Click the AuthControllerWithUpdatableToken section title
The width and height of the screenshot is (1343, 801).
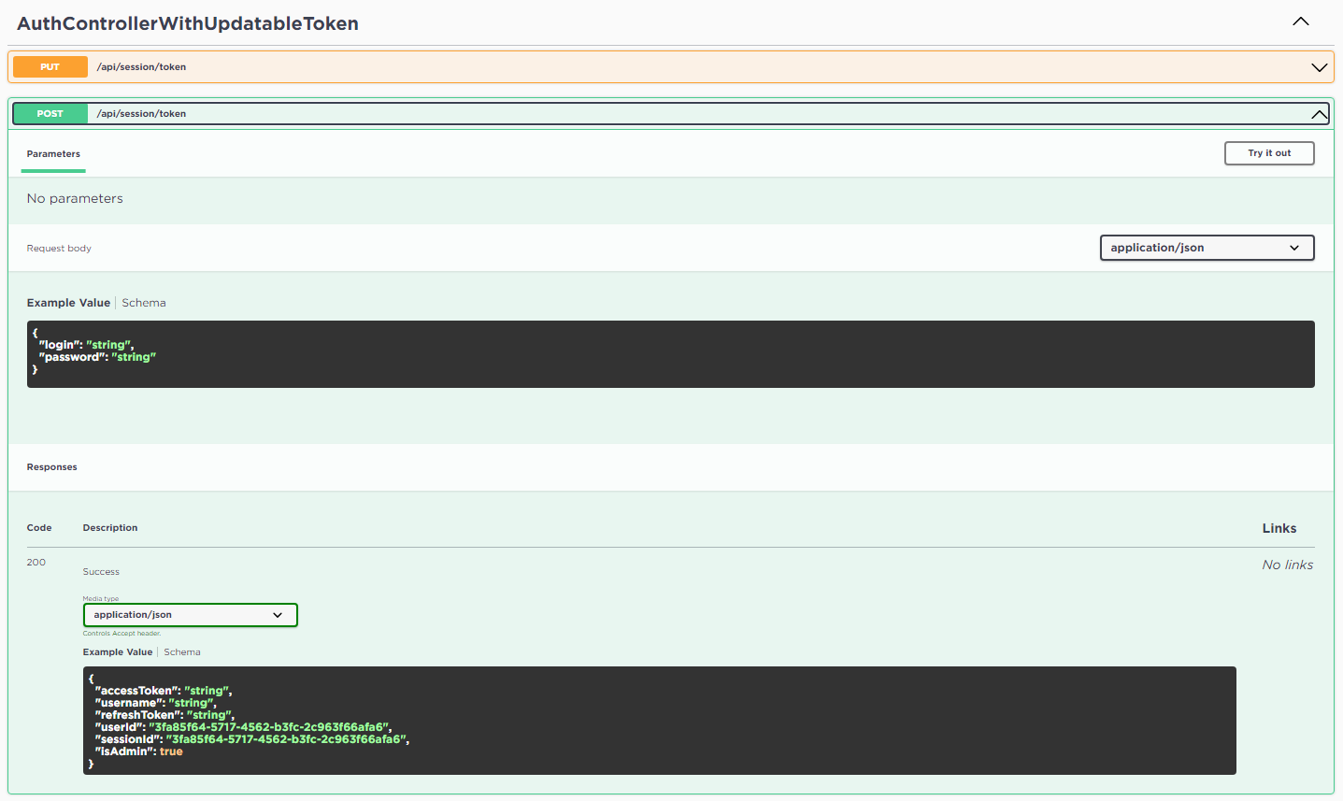click(x=188, y=23)
